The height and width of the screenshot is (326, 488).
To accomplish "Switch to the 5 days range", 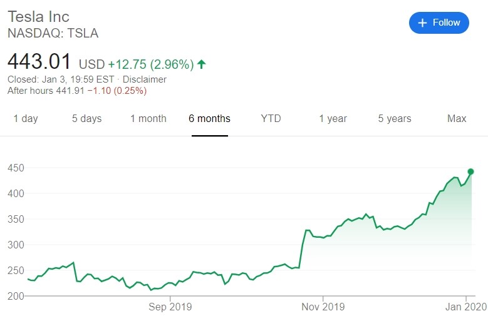I will point(87,118).
